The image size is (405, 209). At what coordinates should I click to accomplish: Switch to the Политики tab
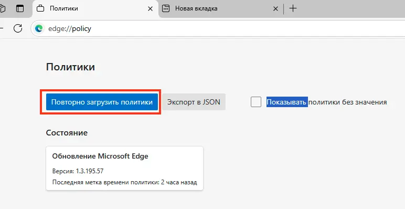pyautogui.click(x=95, y=8)
